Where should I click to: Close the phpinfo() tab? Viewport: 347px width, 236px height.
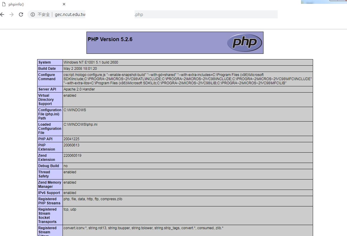pyautogui.click(x=64, y=4)
